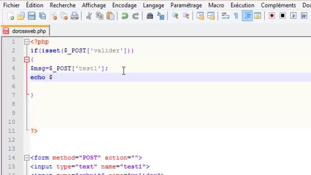Image resolution: width=311 pixels, height=175 pixels.
Task: Open the Encodage menu
Action: point(124,5)
